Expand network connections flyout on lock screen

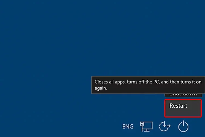[x=146, y=126]
